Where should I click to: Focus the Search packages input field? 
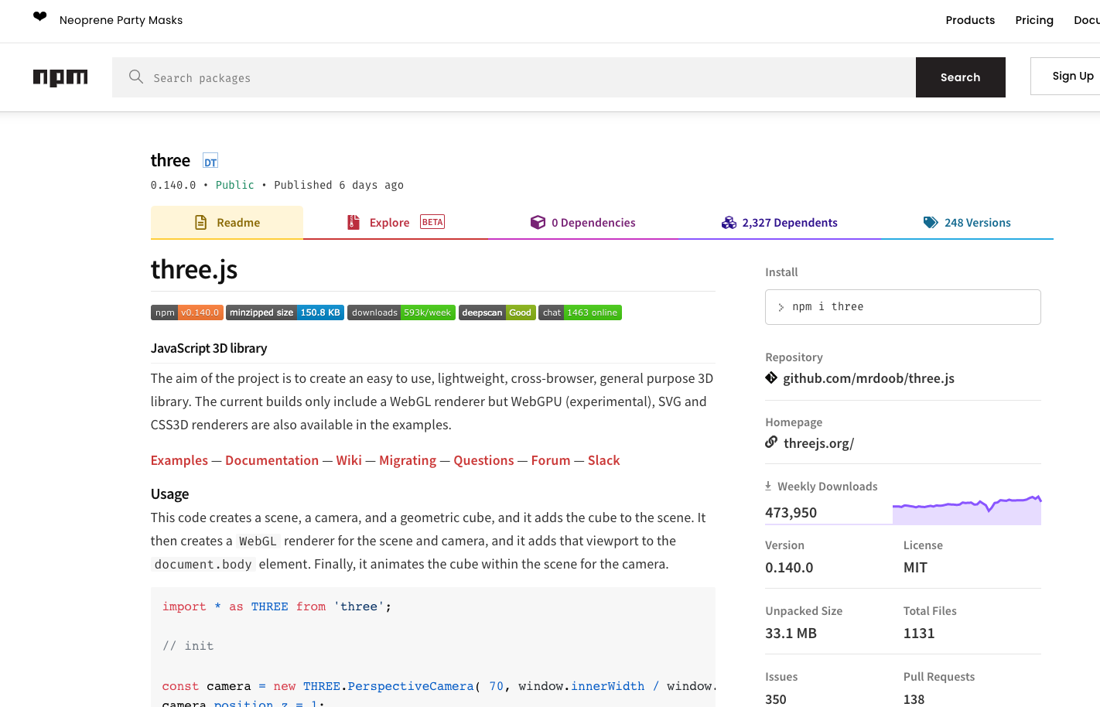[514, 77]
